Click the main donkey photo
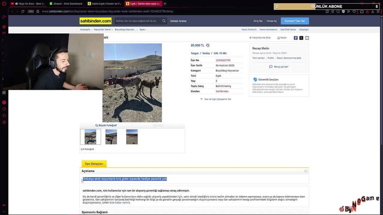 point(133,83)
